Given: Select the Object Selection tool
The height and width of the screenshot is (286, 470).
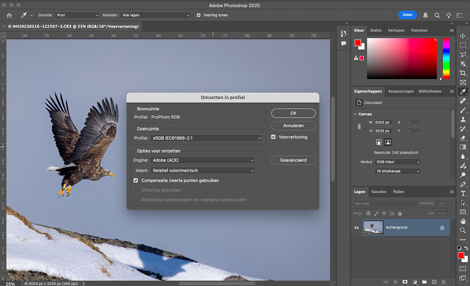Looking at the screenshot, I should (463, 64).
